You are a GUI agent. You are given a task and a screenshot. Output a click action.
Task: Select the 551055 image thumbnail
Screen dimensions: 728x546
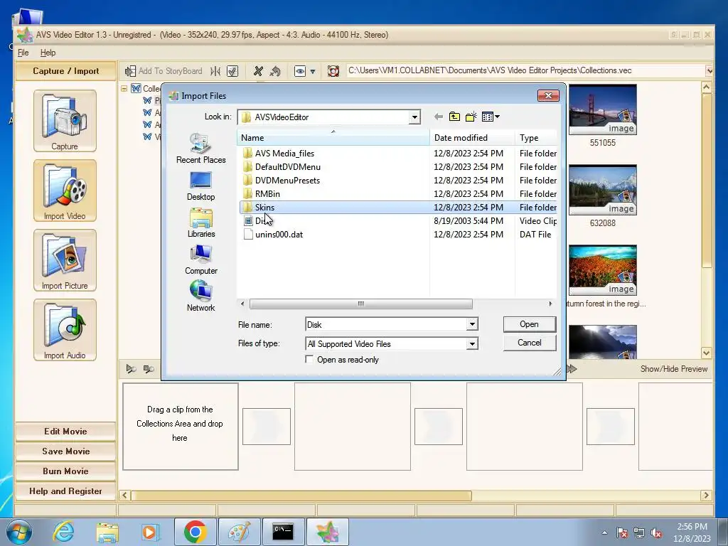point(603,110)
